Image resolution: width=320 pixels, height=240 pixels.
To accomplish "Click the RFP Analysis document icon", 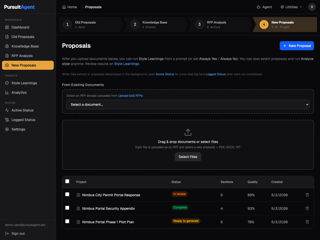I will click(7, 56).
